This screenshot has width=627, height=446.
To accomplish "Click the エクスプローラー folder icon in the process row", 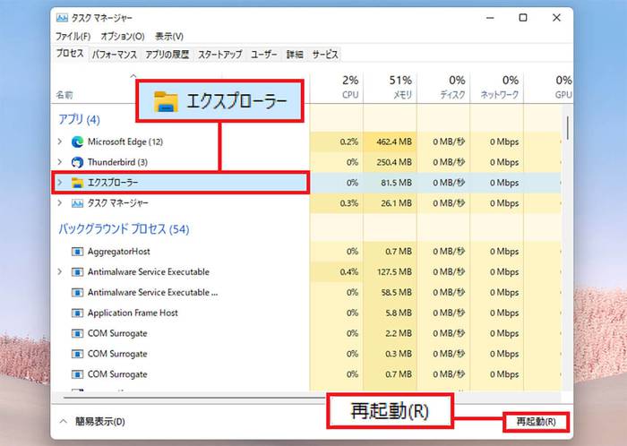I will (77, 183).
